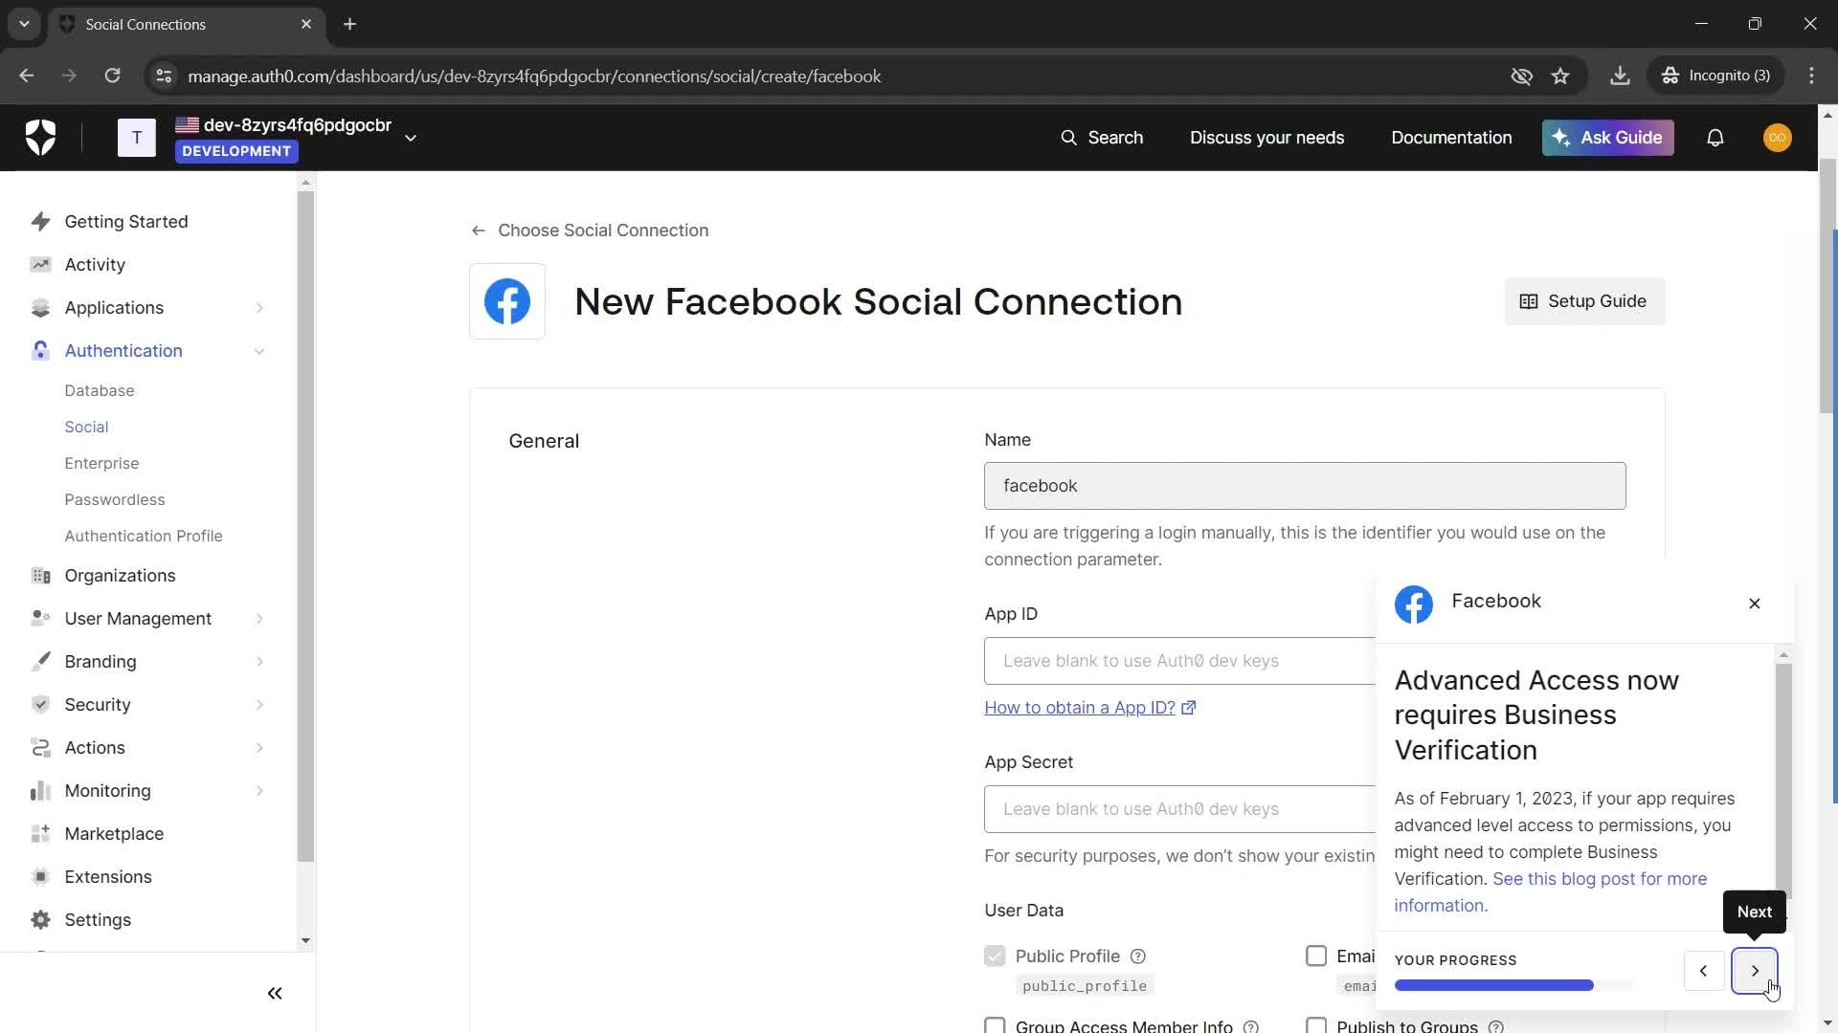Click Ask Guide button

(1607, 138)
